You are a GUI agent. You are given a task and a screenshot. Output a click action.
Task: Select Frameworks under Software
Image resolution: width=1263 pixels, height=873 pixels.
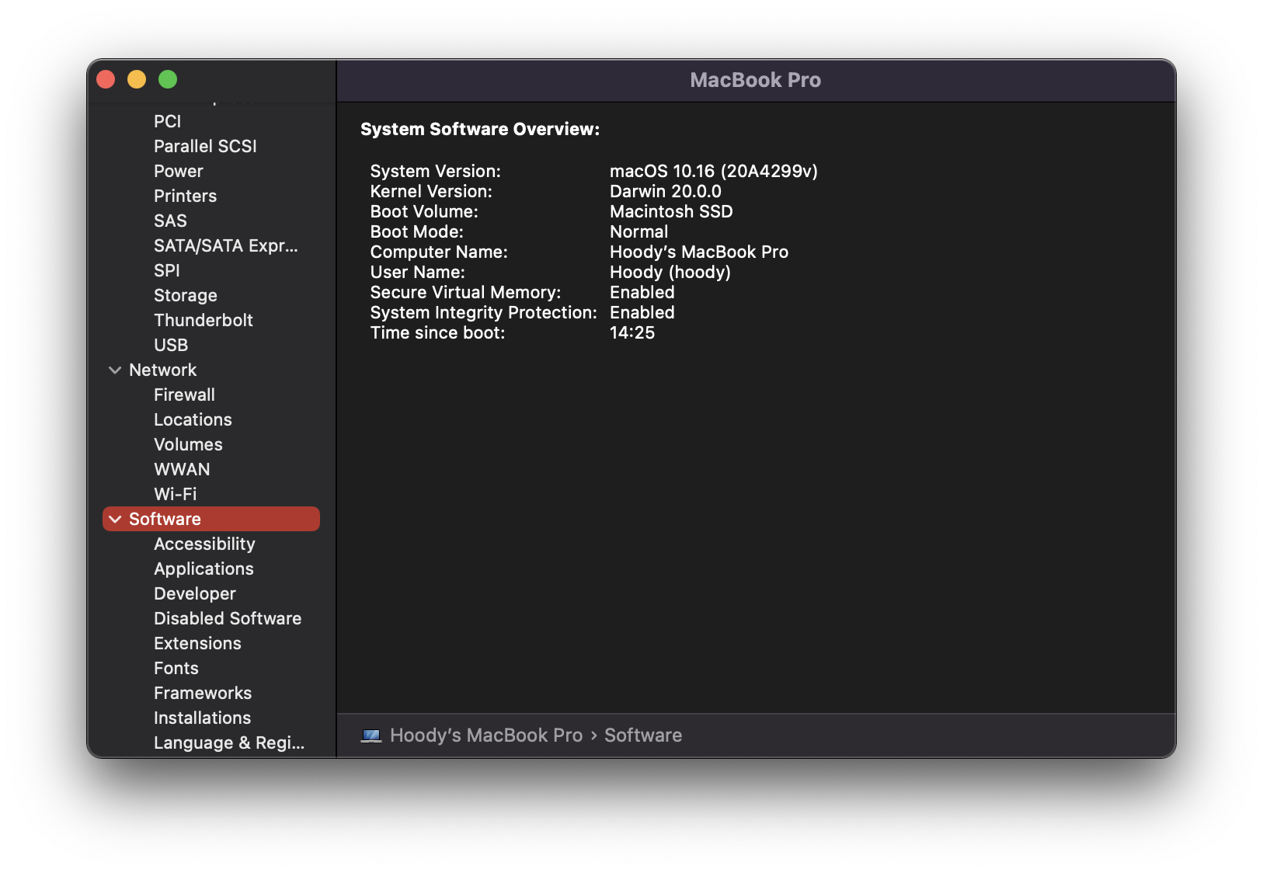[203, 693]
